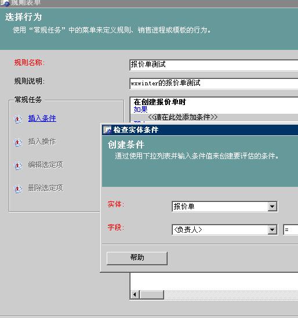Click the icon beside 插入操作

(18, 142)
